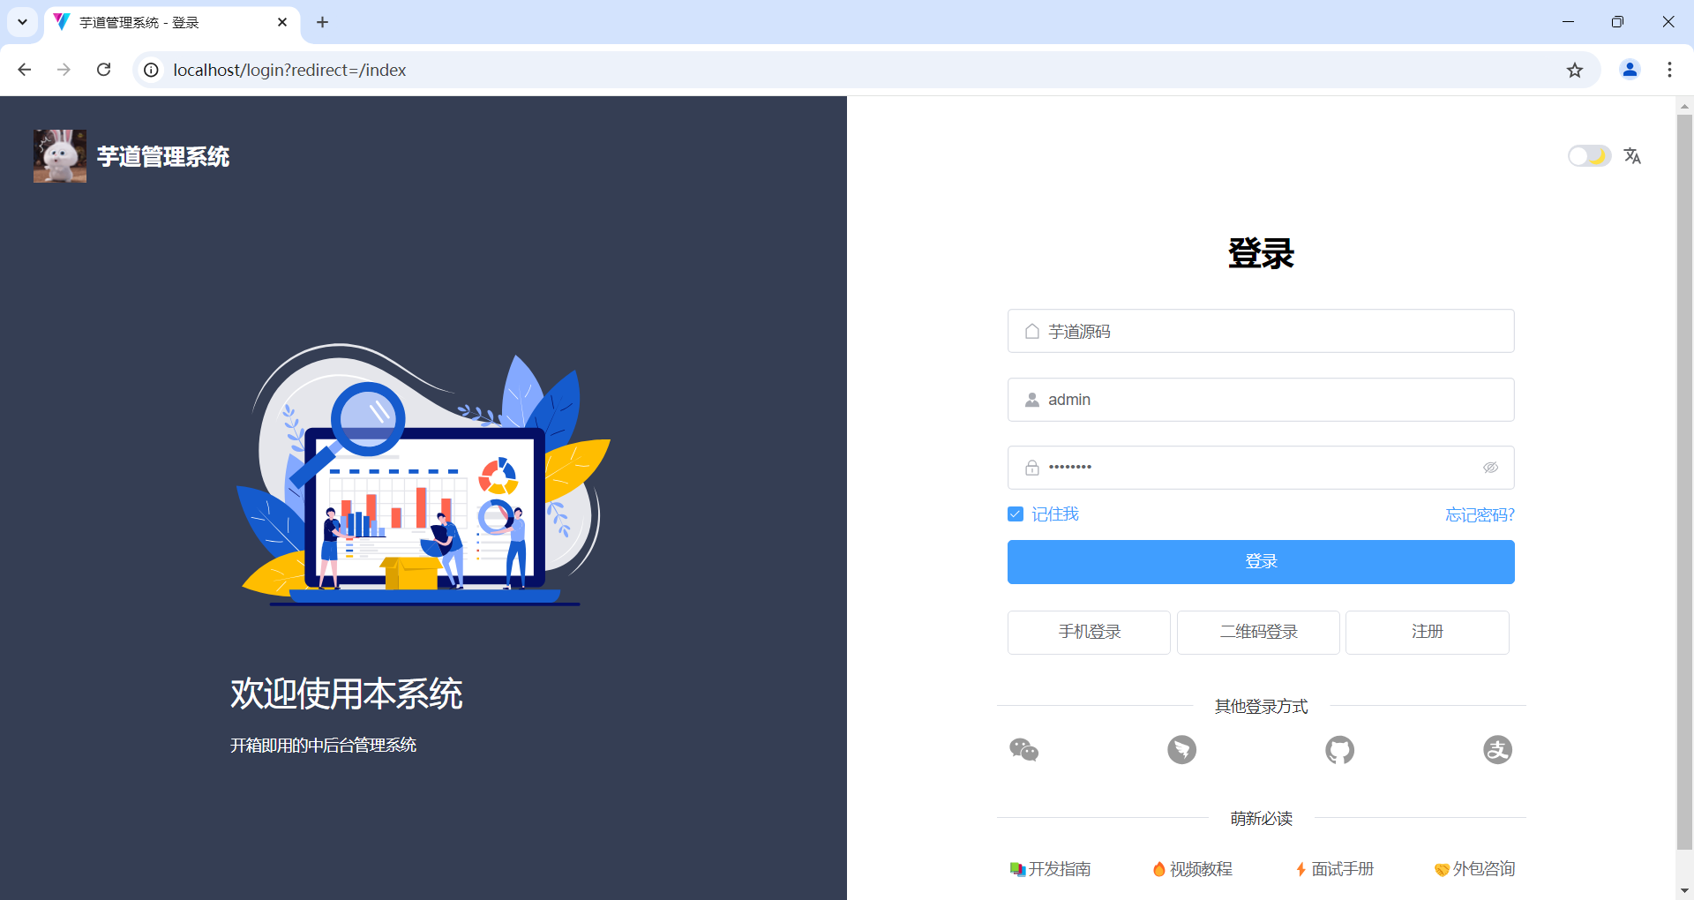Image resolution: width=1694 pixels, height=900 pixels.
Task: Click the vertical page scrollbar
Action: pos(1684,482)
